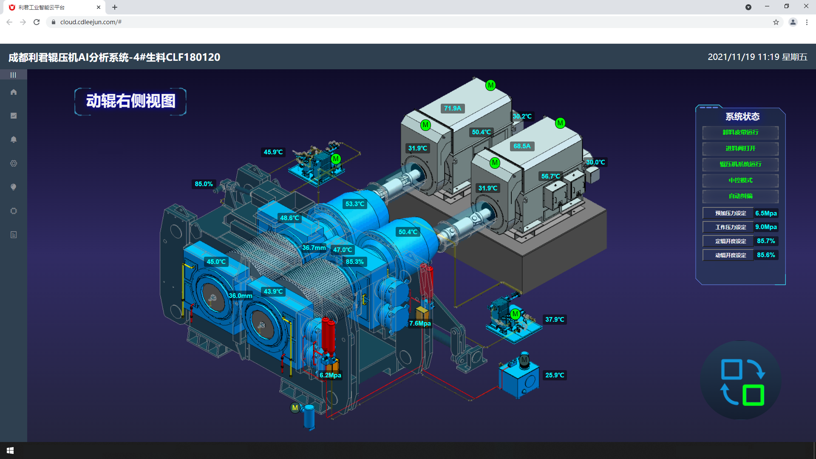Viewport: 816px width, 459px height.
Task: Click the chip processor sidebar icon
Action: 14,211
